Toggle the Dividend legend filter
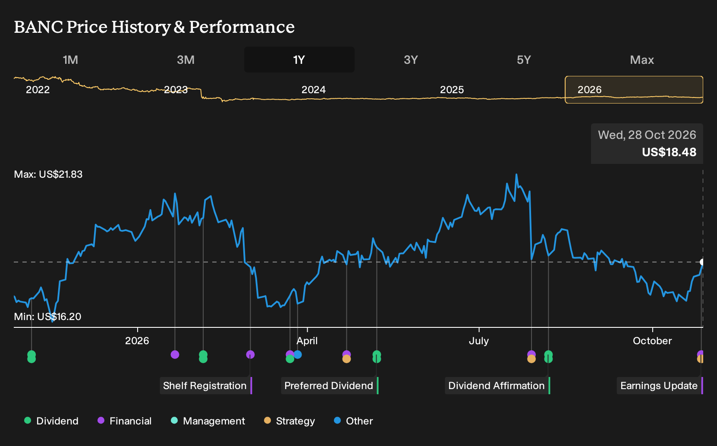This screenshot has height=446, width=717. pyautogui.click(x=51, y=421)
